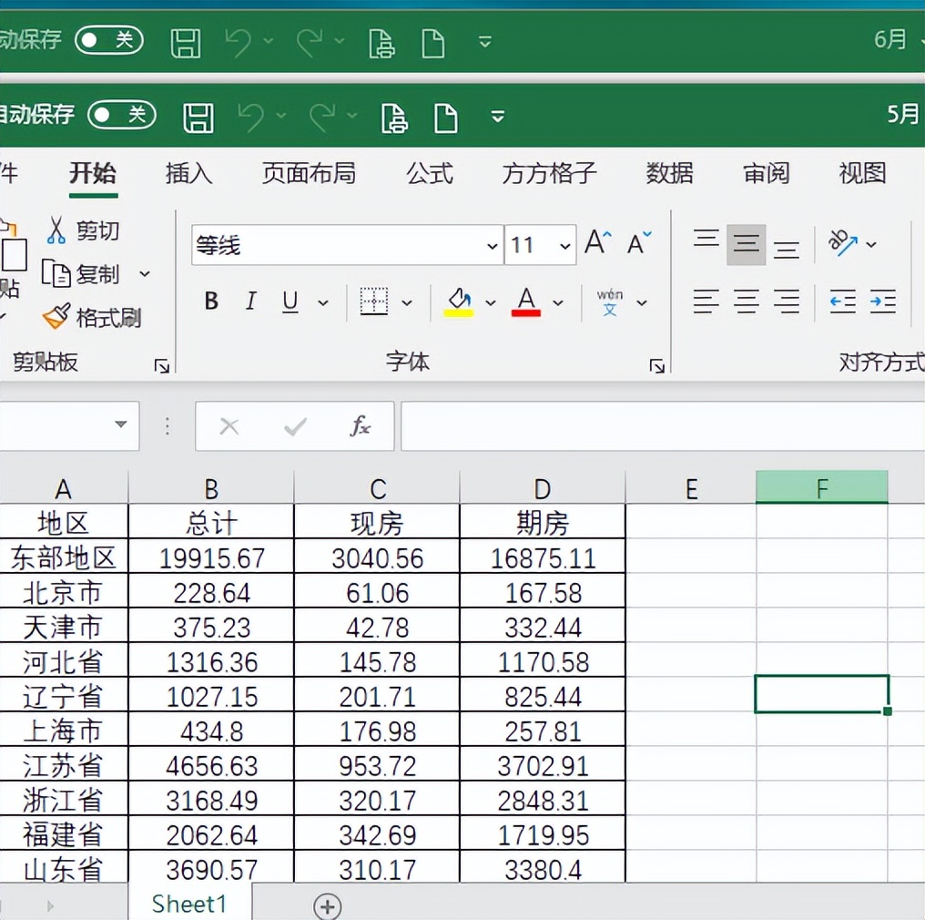The image size is (925, 920).
Task: Create new file icon in 6月 window
Action: click(x=433, y=44)
